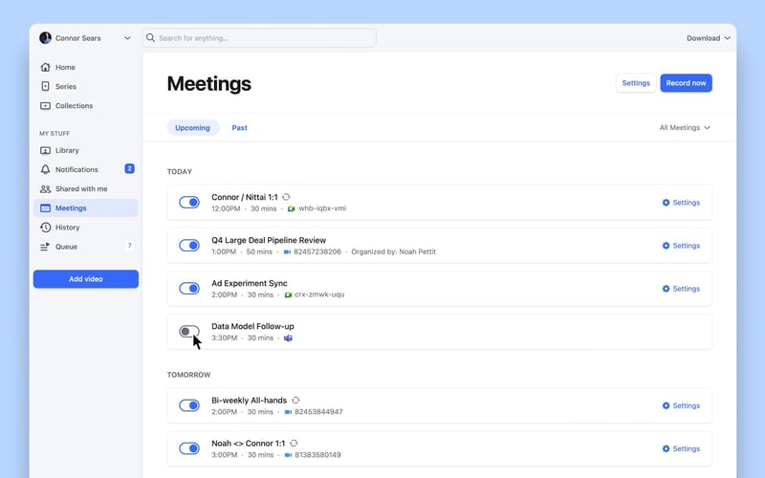The height and width of the screenshot is (478, 765).
Task: Enable recording for Data Model Follow-up
Action: tap(189, 332)
